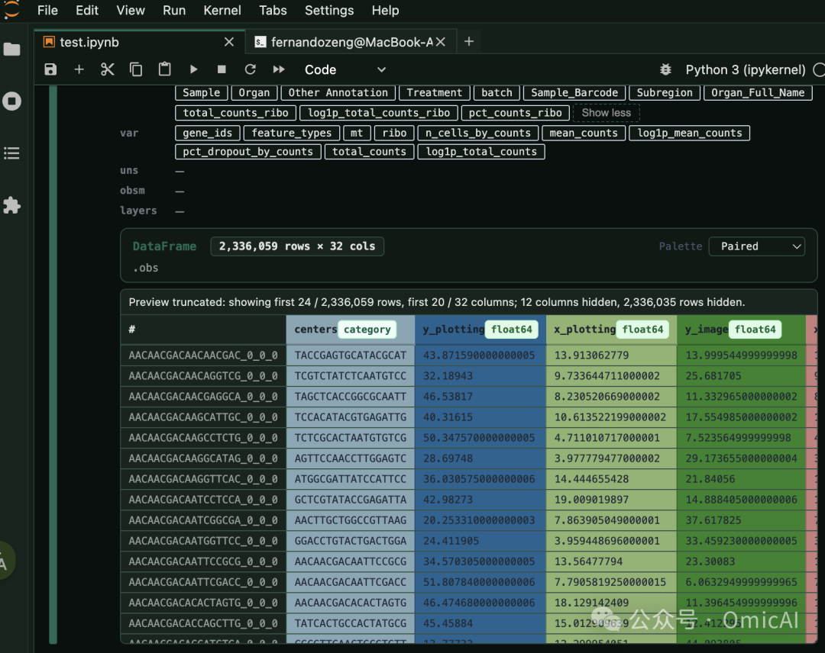This screenshot has width=825, height=653.
Task: Click y_plotting value 46.53817
Action: point(480,397)
